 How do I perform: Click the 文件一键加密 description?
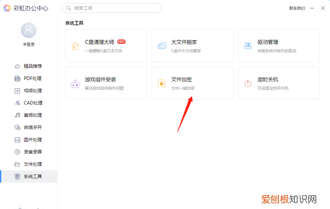[x=183, y=88]
